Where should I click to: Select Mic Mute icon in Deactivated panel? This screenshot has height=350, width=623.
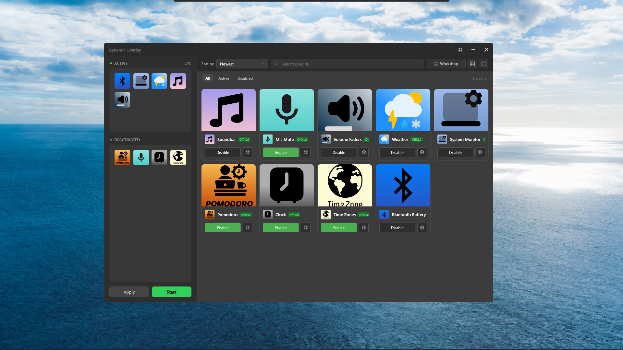pyautogui.click(x=141, y=157)
